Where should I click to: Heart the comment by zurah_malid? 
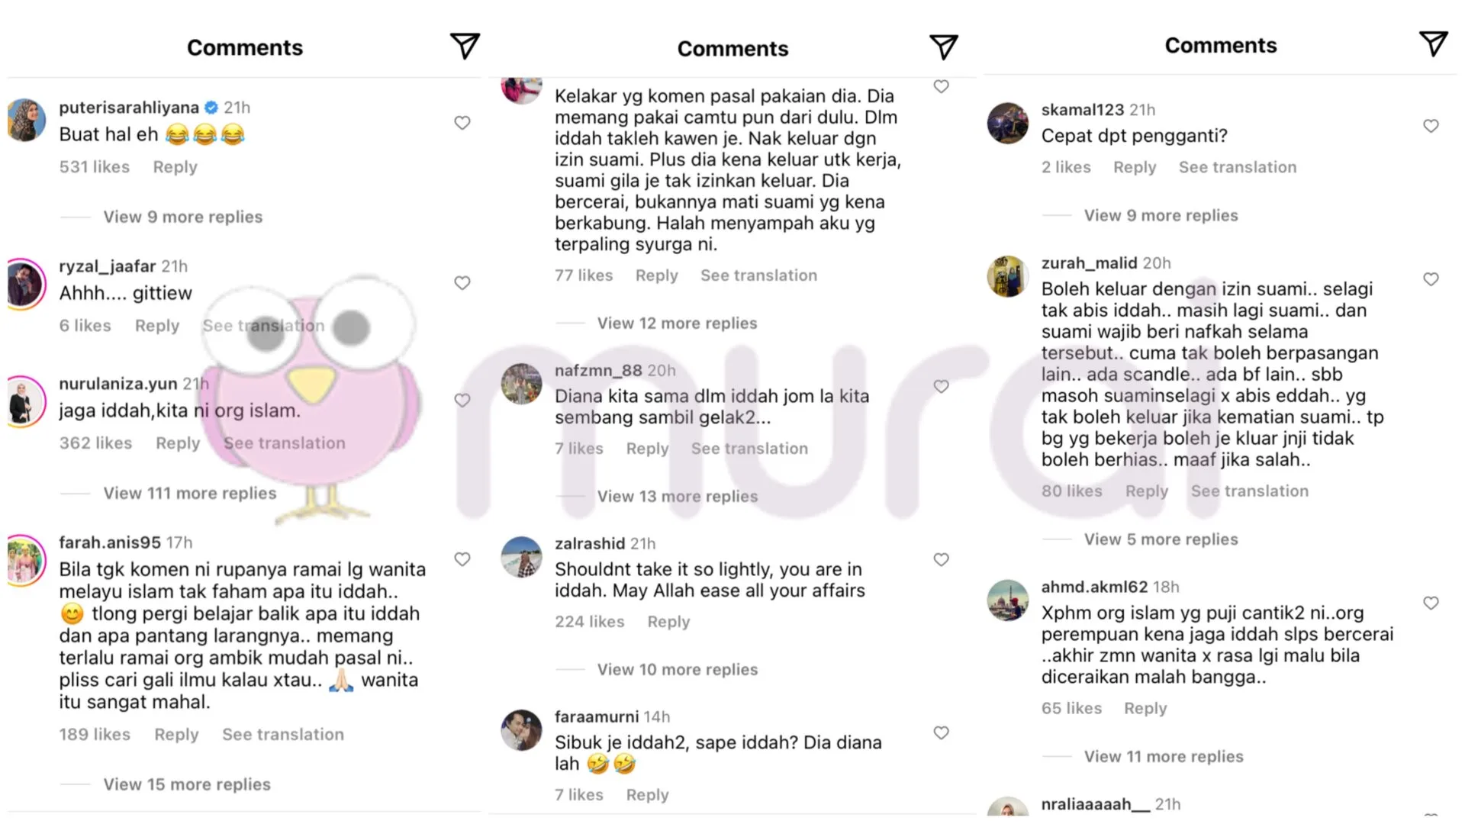(1431, 279)
